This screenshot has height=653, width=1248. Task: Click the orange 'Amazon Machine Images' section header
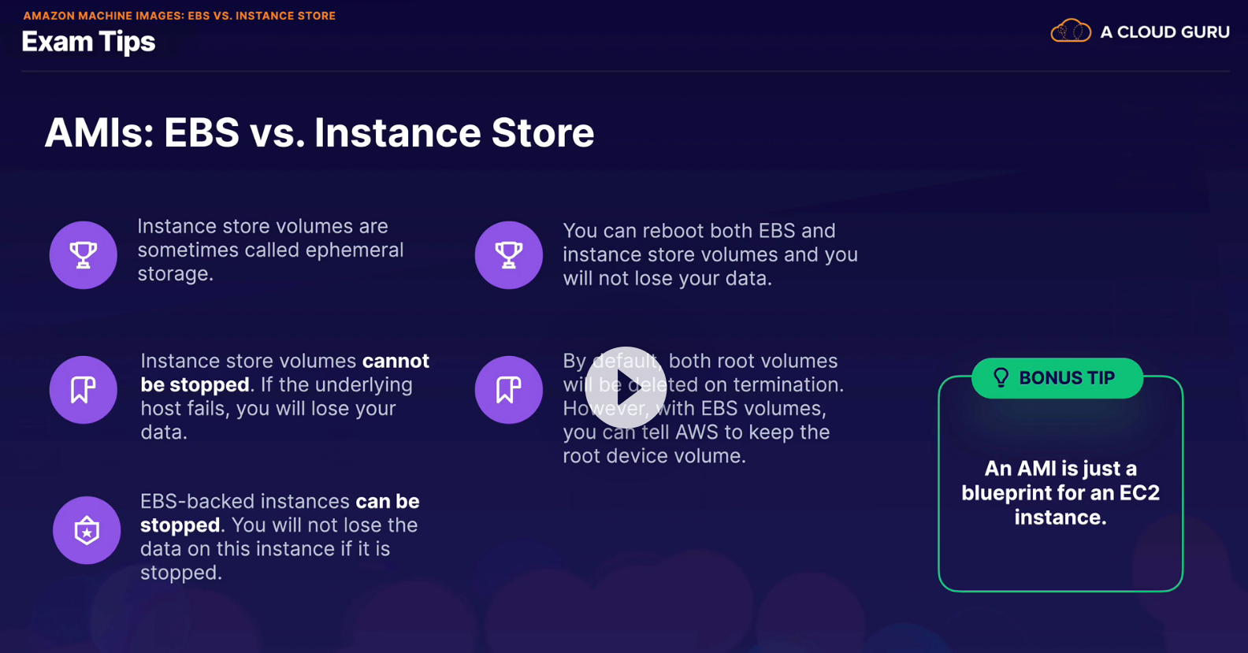[x=180, y=16]
